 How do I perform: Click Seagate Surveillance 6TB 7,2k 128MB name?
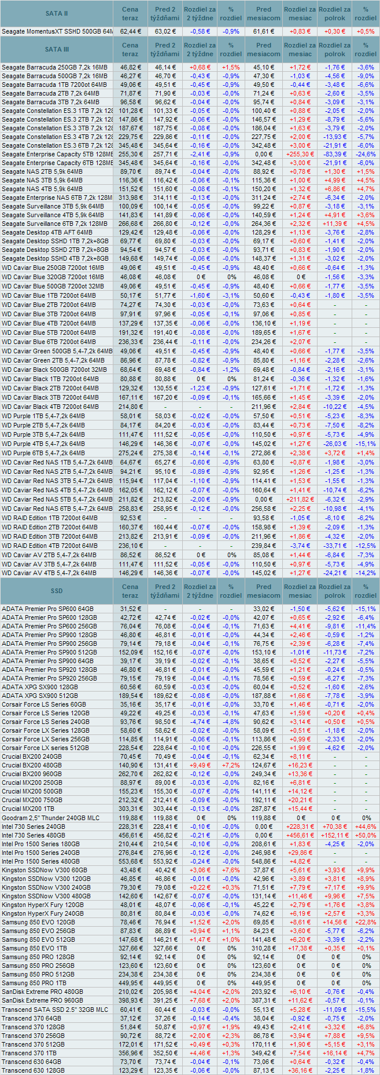[54, 224]
